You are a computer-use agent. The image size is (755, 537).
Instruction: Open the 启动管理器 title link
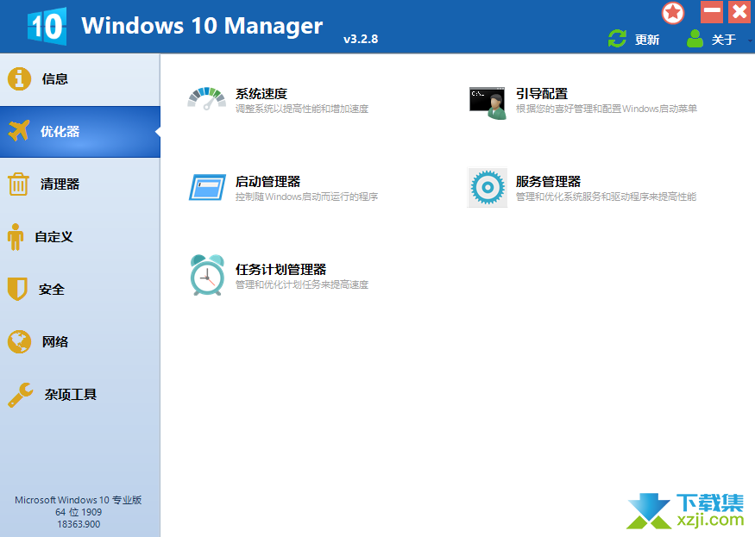click(267, 181)
